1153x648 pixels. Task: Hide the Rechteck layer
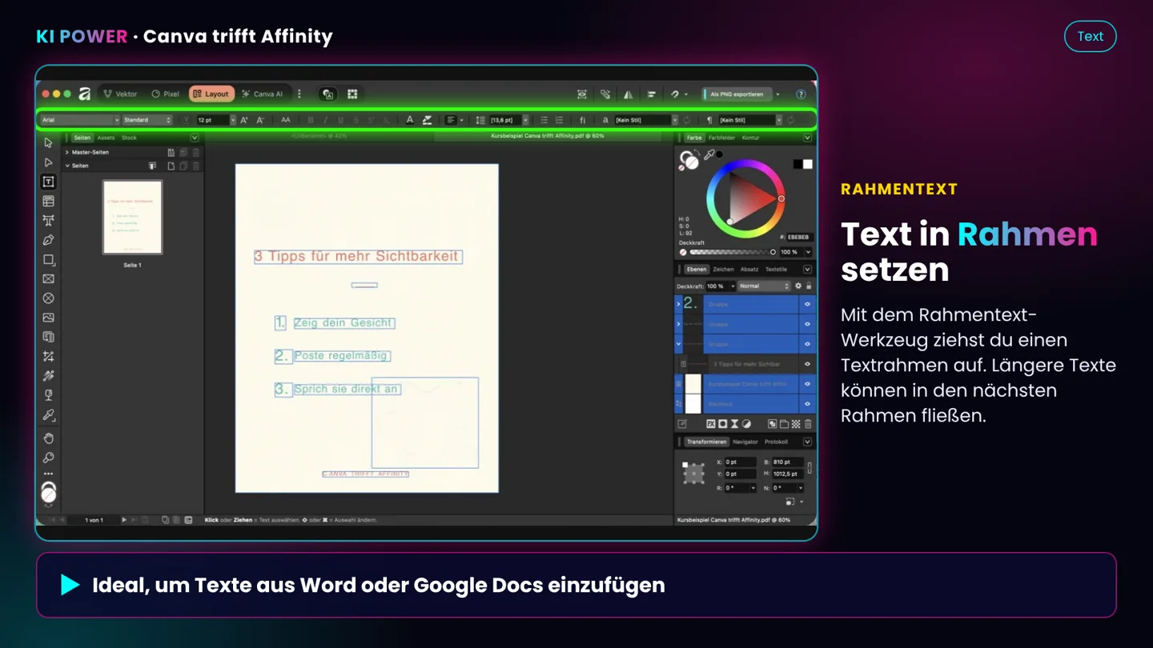click(807, 404)
